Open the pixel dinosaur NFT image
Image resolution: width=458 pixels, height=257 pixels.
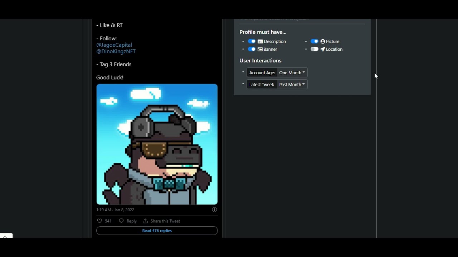coord(157,144)
